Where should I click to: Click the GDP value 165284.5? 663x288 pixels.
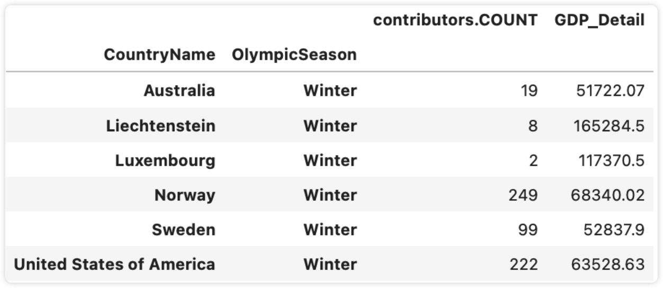607,125
